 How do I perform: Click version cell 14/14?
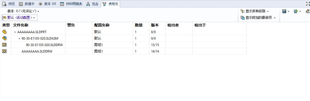[157, 51]
